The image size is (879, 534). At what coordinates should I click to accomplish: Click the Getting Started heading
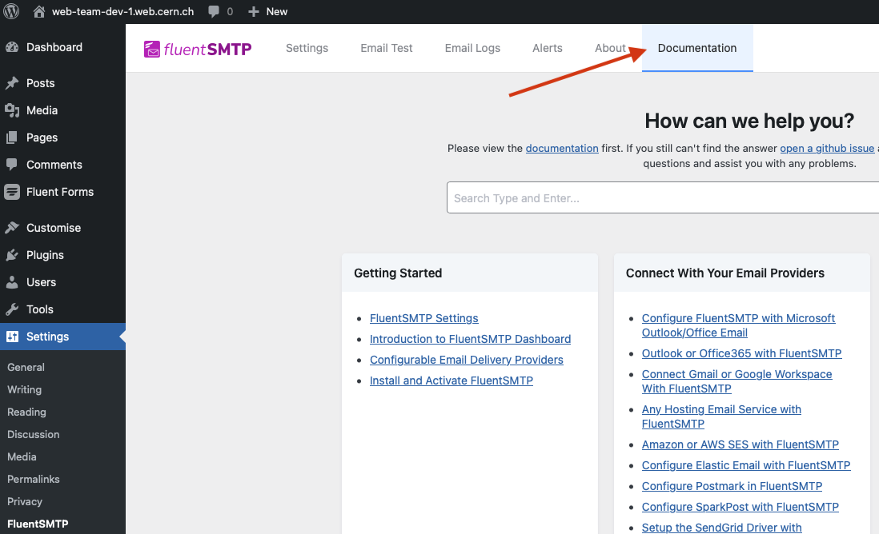(398, 273)
